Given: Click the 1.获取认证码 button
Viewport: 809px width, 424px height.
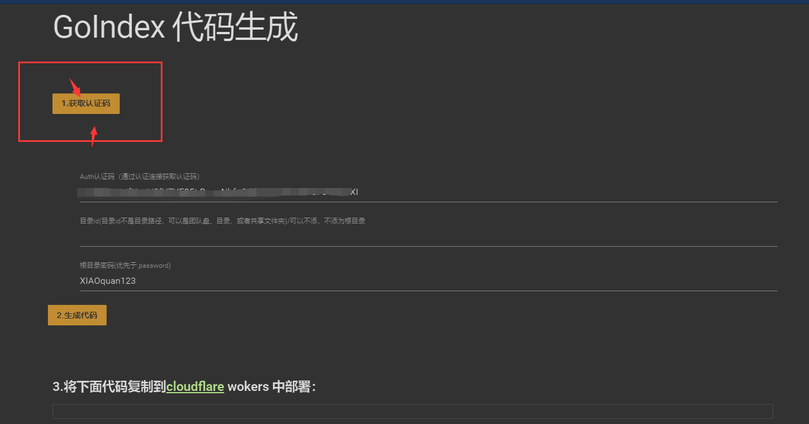Looking at the screenshot, I should 86,104.
